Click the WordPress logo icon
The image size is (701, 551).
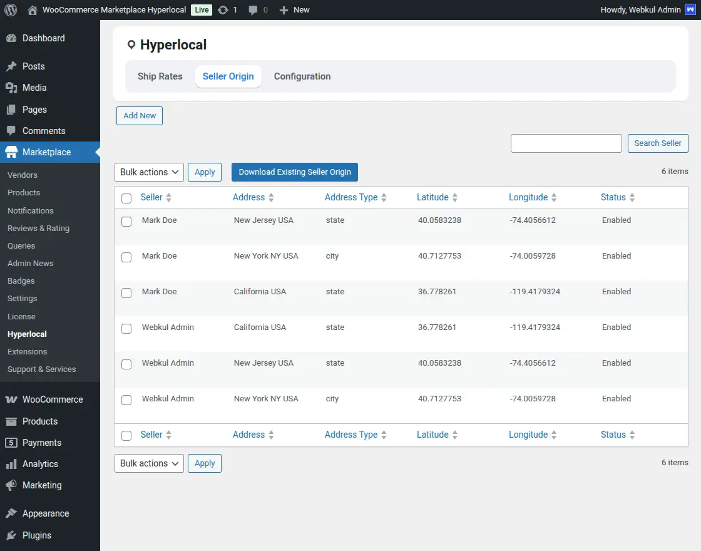tap(11, 10)
